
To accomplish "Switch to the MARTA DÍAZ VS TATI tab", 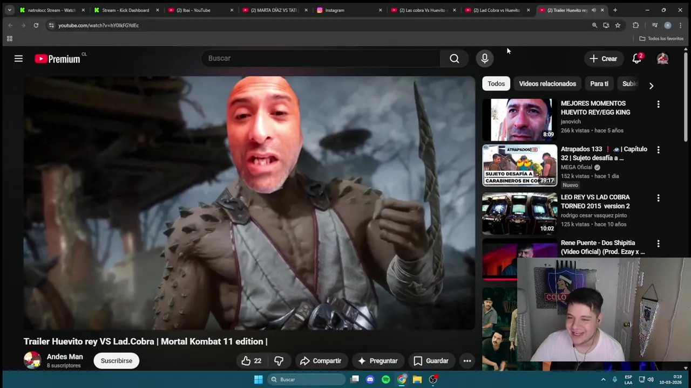I will click(275, 10).
